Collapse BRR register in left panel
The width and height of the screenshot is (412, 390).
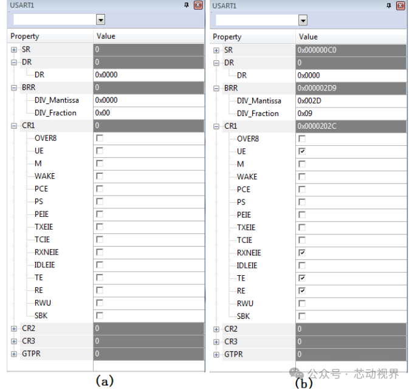pos(14,87)
